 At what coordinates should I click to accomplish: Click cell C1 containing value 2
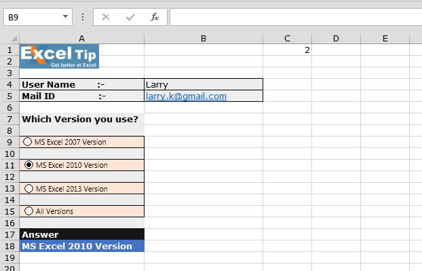(287, 50)
